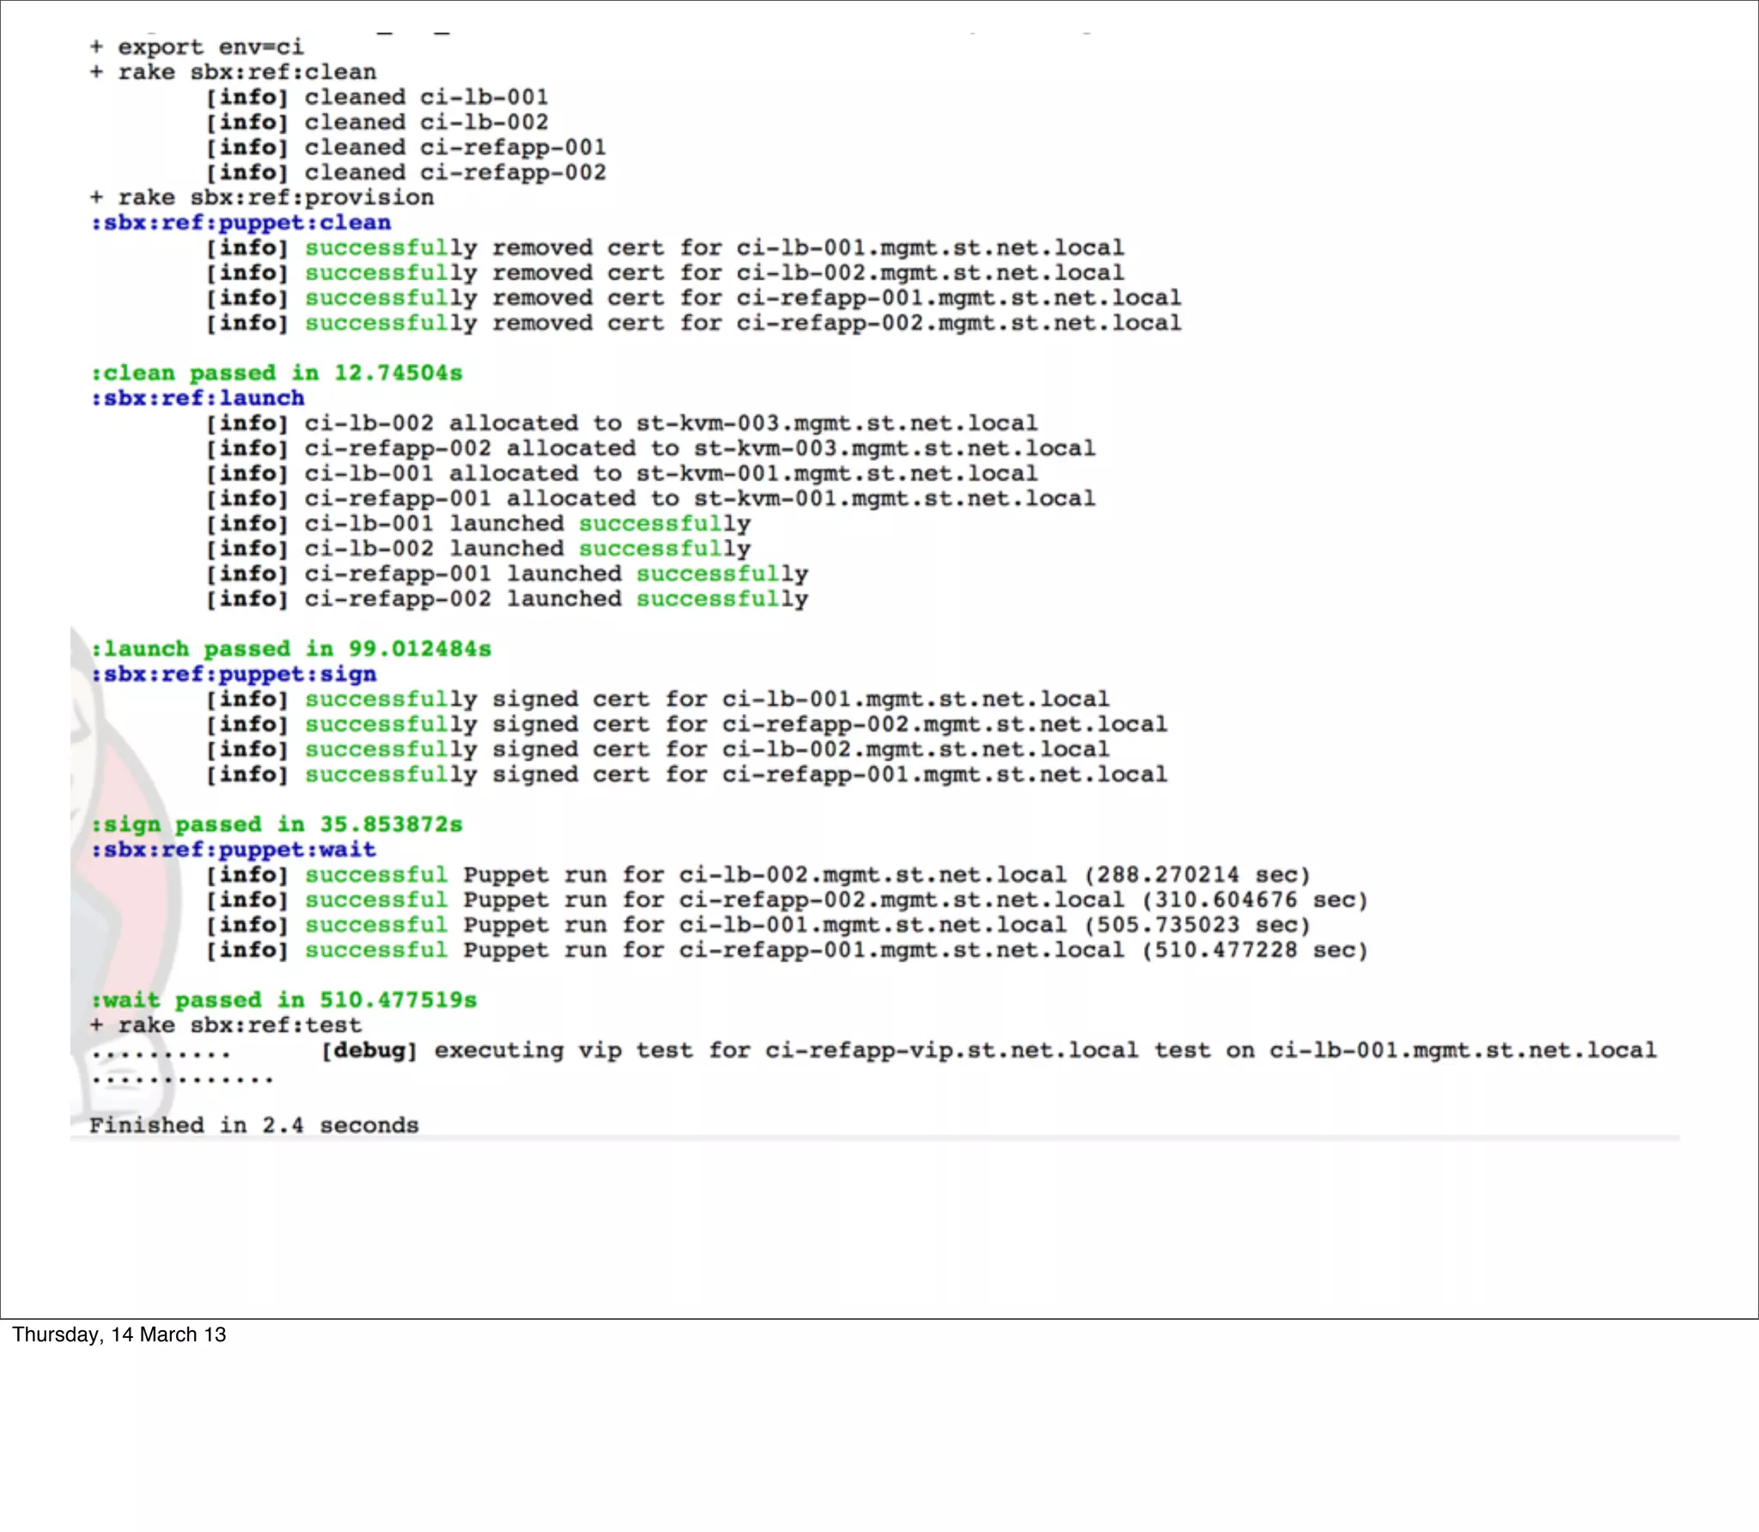This screenshot has width=1759, height=1532.
Task: Click 'ci-lb-002 allocated to st-kvm-003' log line
Action: pyautogui.click(x=621, y=423)
